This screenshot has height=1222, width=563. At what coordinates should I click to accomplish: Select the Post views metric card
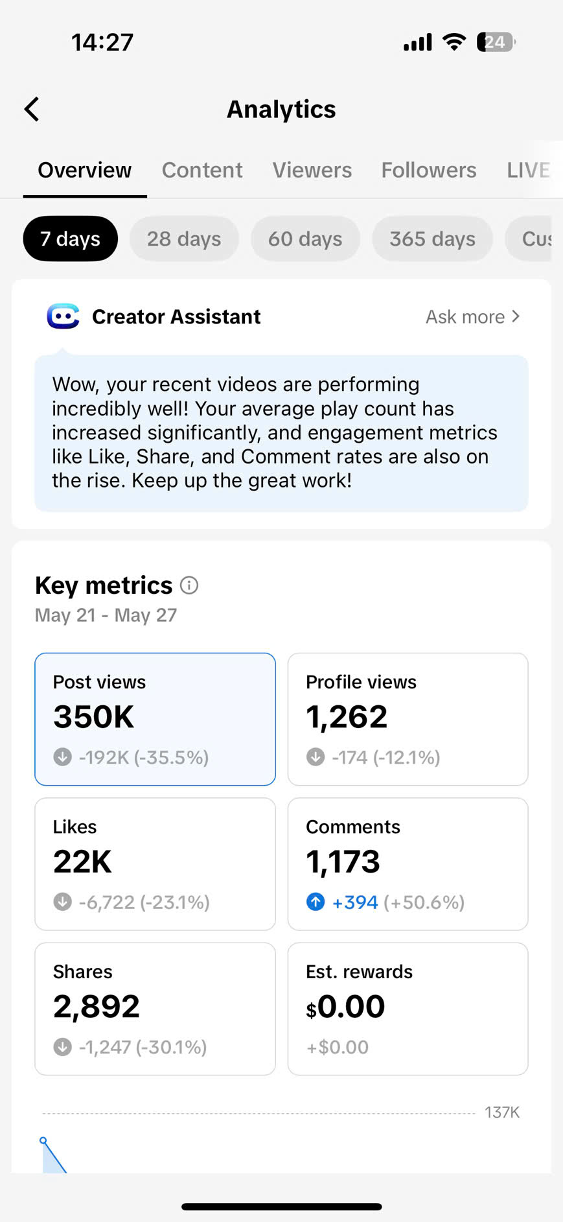[155, 719]
